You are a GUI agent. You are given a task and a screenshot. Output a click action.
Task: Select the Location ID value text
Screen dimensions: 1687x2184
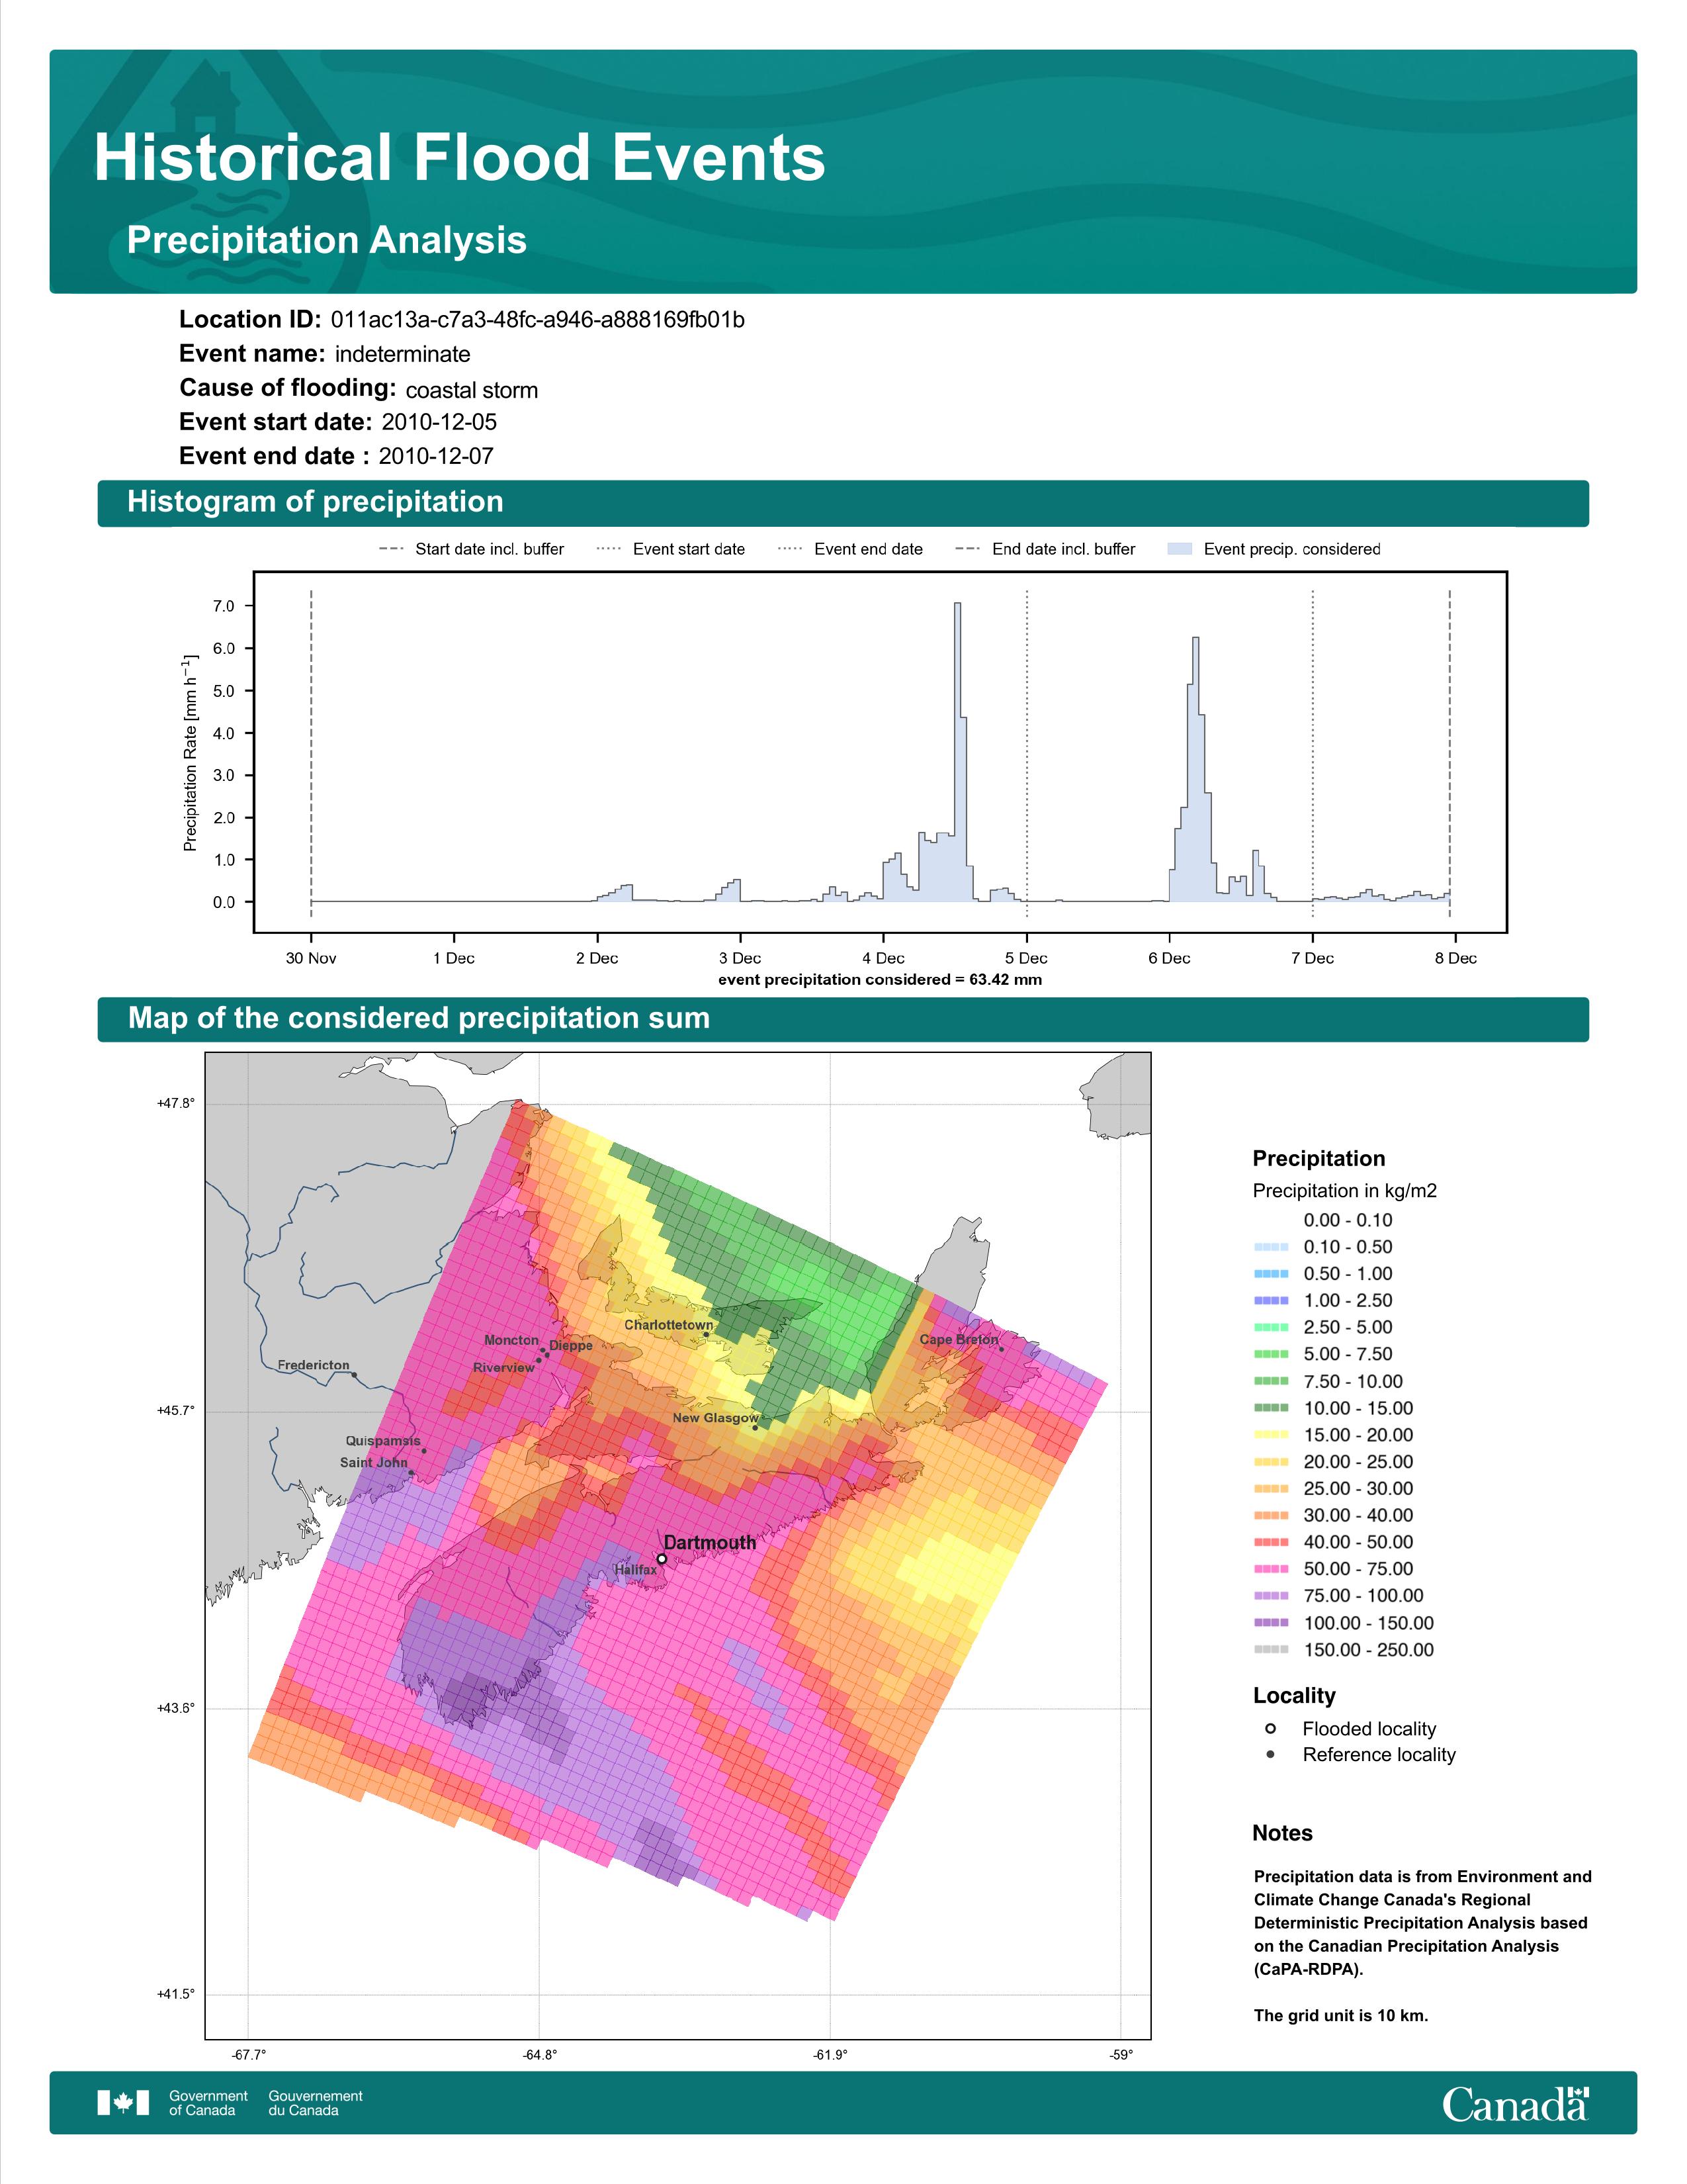(x=538, y=320)
